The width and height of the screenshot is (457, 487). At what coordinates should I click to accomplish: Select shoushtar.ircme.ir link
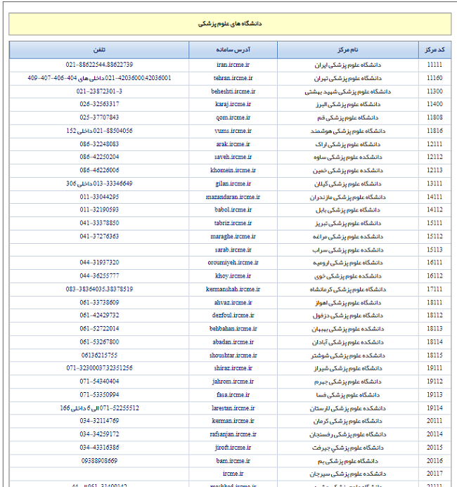233,356
